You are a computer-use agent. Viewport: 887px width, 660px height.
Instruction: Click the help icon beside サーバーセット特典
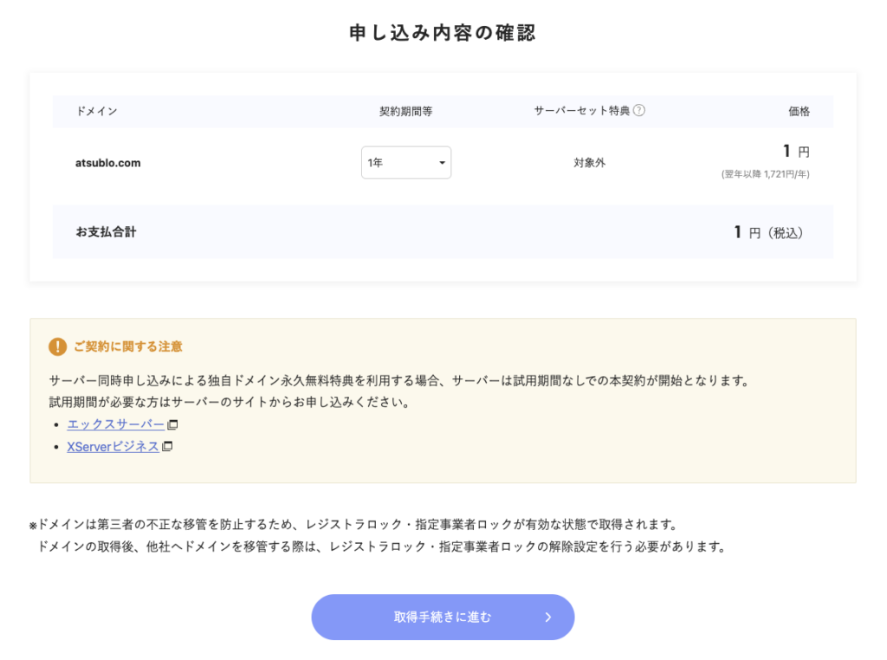click(x=639, y=111)
